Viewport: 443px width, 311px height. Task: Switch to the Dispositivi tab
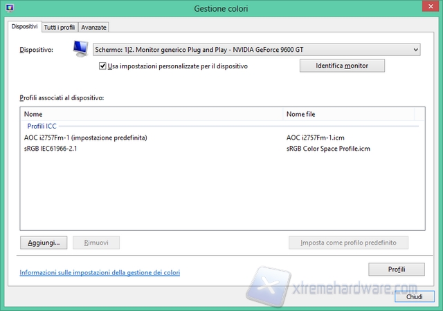point(24,26)
